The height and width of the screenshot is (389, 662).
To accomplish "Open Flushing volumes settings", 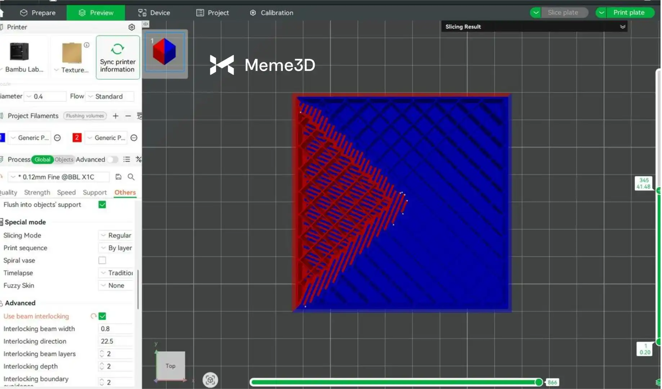I will (85, 116).
